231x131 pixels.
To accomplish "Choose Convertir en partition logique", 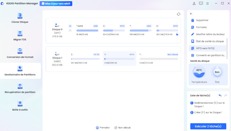I will [207, 55].
